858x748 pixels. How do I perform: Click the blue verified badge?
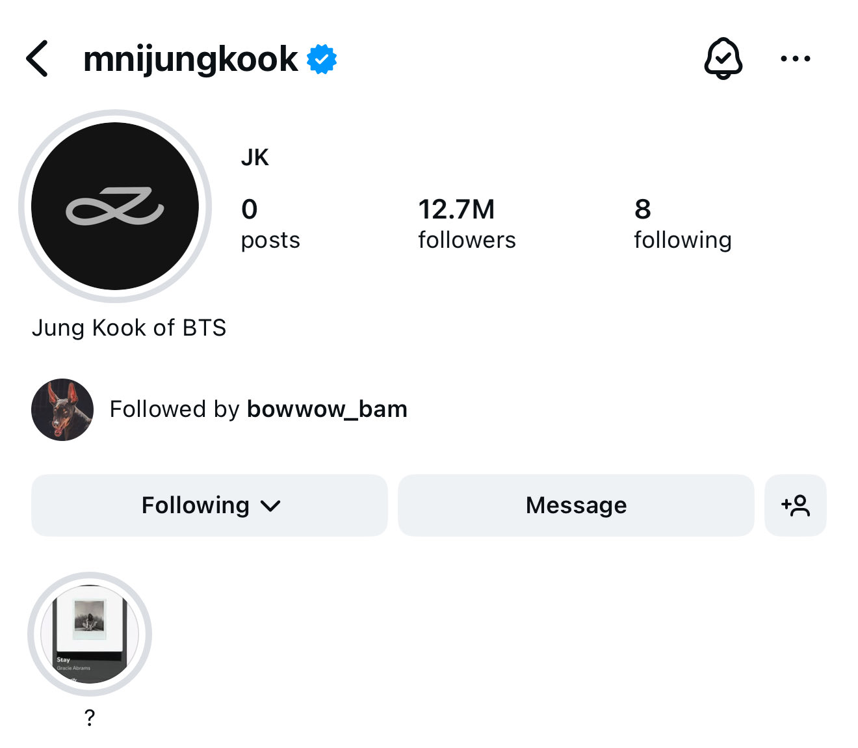[x=322, y=59]
